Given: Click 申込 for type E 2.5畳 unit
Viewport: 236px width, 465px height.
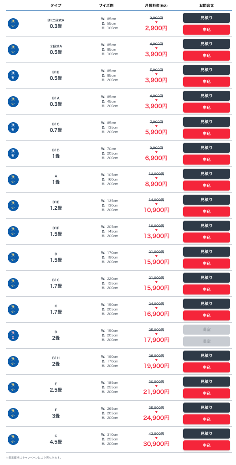Looking at the screenshot, I should (206, 393).
